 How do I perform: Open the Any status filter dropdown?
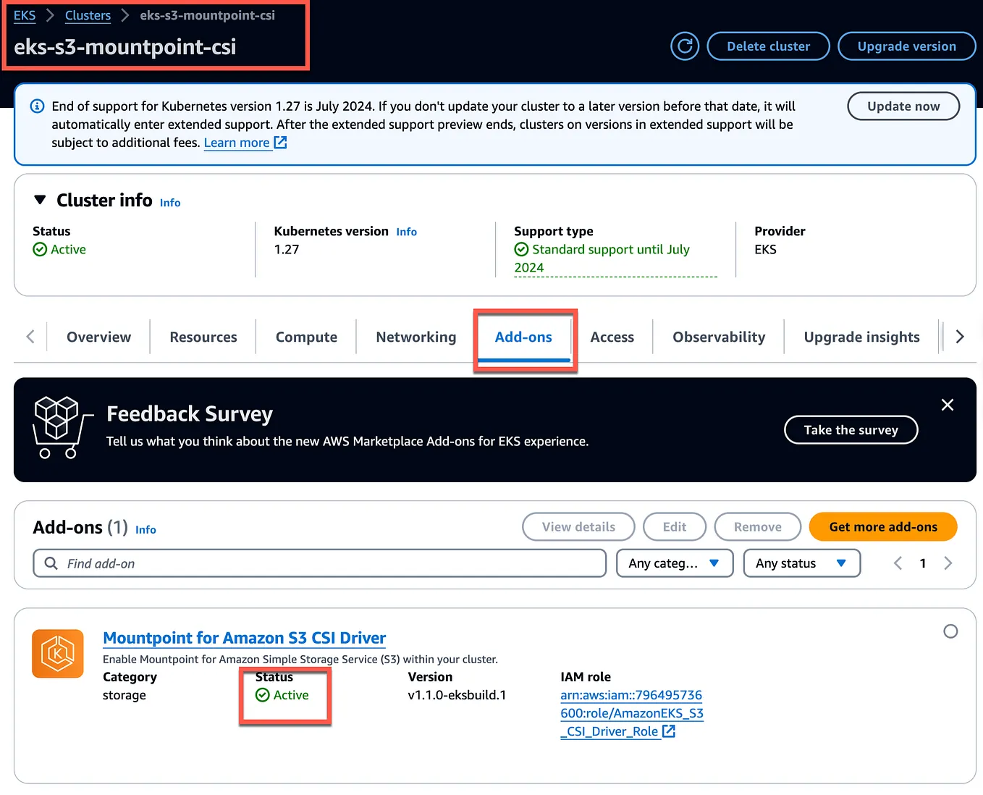tap(801, 563)
